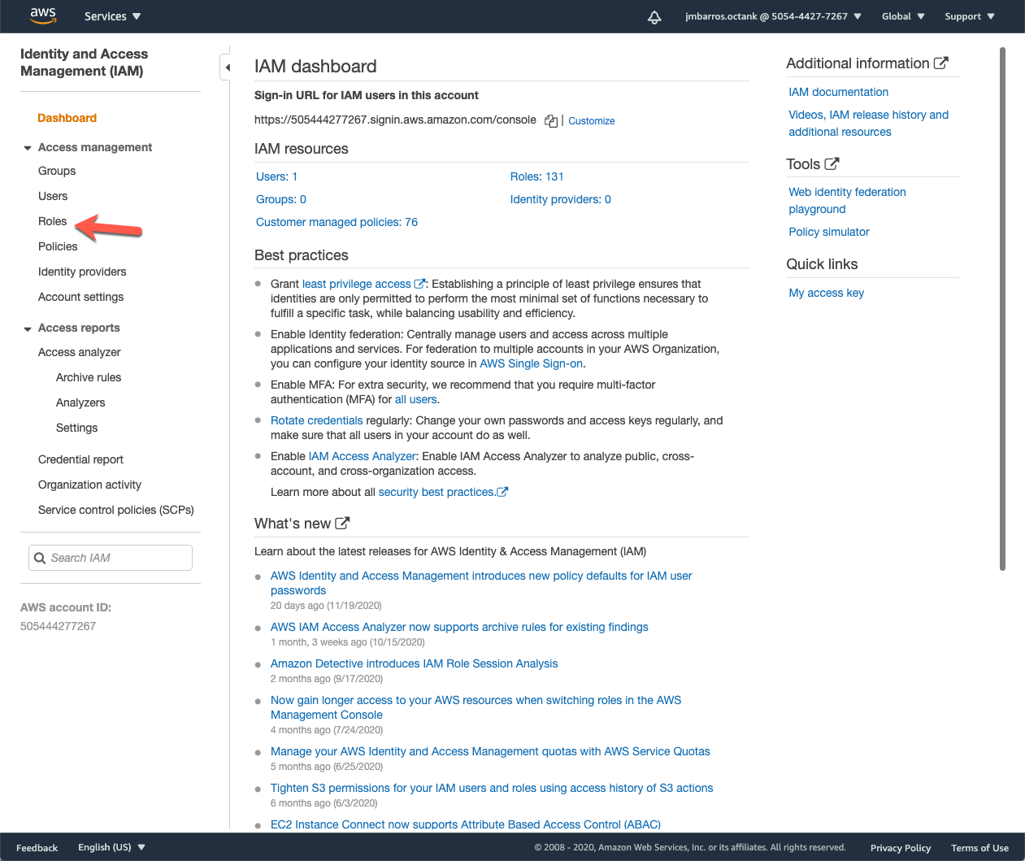The height and width of the screenshot is (861, 1025).
Task: Open Videos, IAM release history link
Action: click(868, 123)
